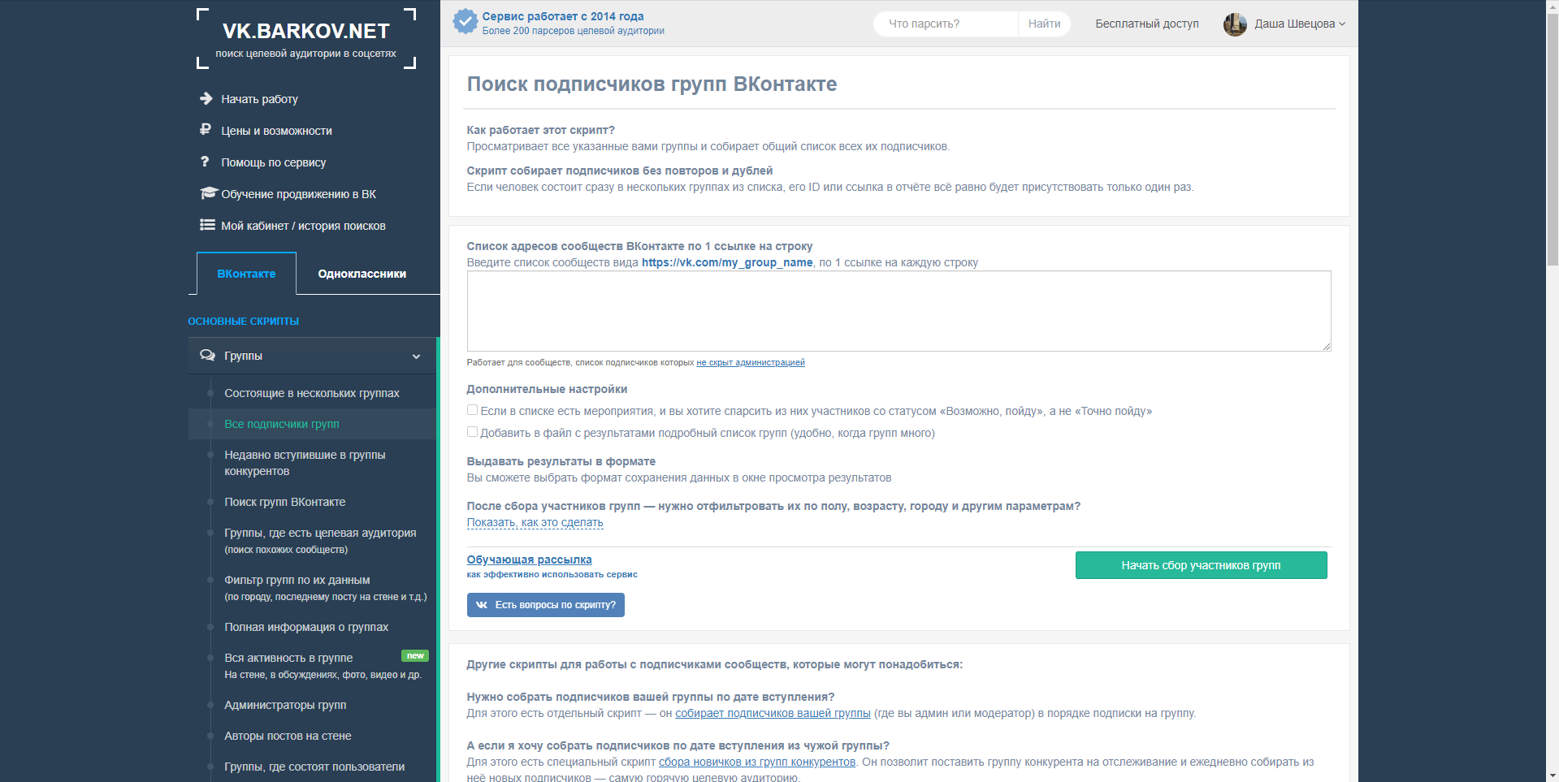Click Начать сбор участников групп button

tap(1201, 565)
